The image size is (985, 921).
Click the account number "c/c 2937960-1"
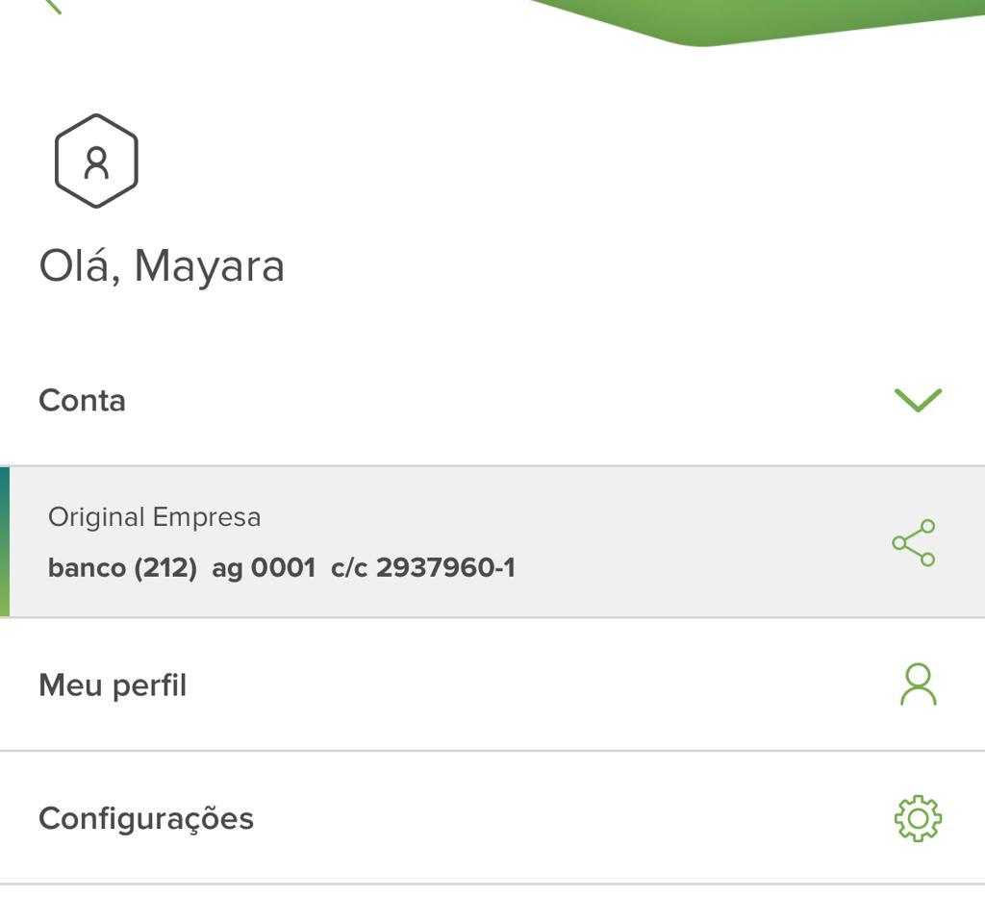[x=423, y=568]
